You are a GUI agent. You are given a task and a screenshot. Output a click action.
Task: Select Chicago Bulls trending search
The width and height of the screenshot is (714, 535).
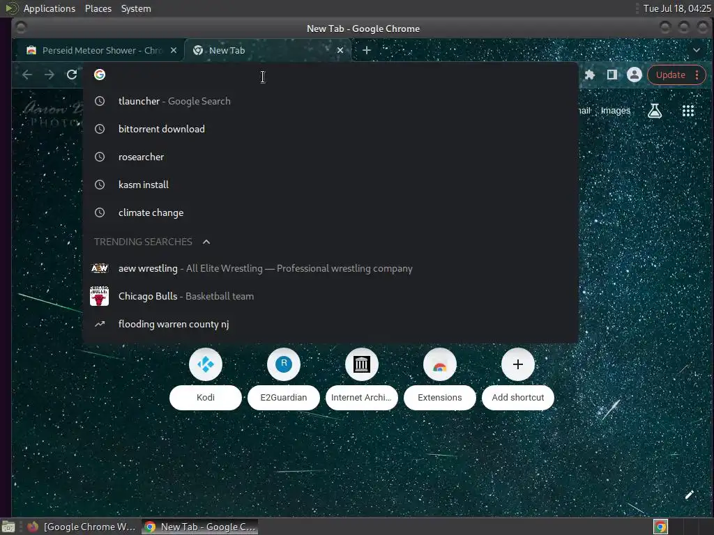point(331,296)
